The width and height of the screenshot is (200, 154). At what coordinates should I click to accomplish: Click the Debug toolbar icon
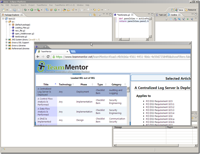[x=25, y=10]
